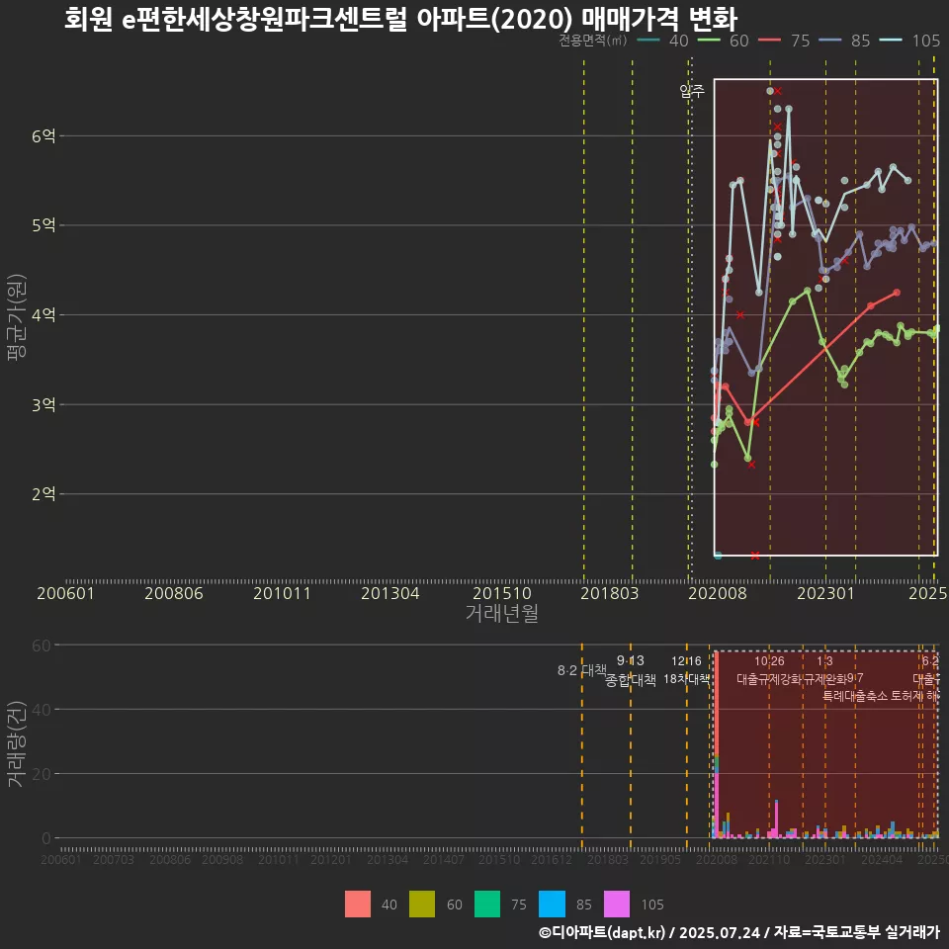Click the 202404 label on the volume chart axis
This screenshot has width=949, height=949.
click(882, 859)
